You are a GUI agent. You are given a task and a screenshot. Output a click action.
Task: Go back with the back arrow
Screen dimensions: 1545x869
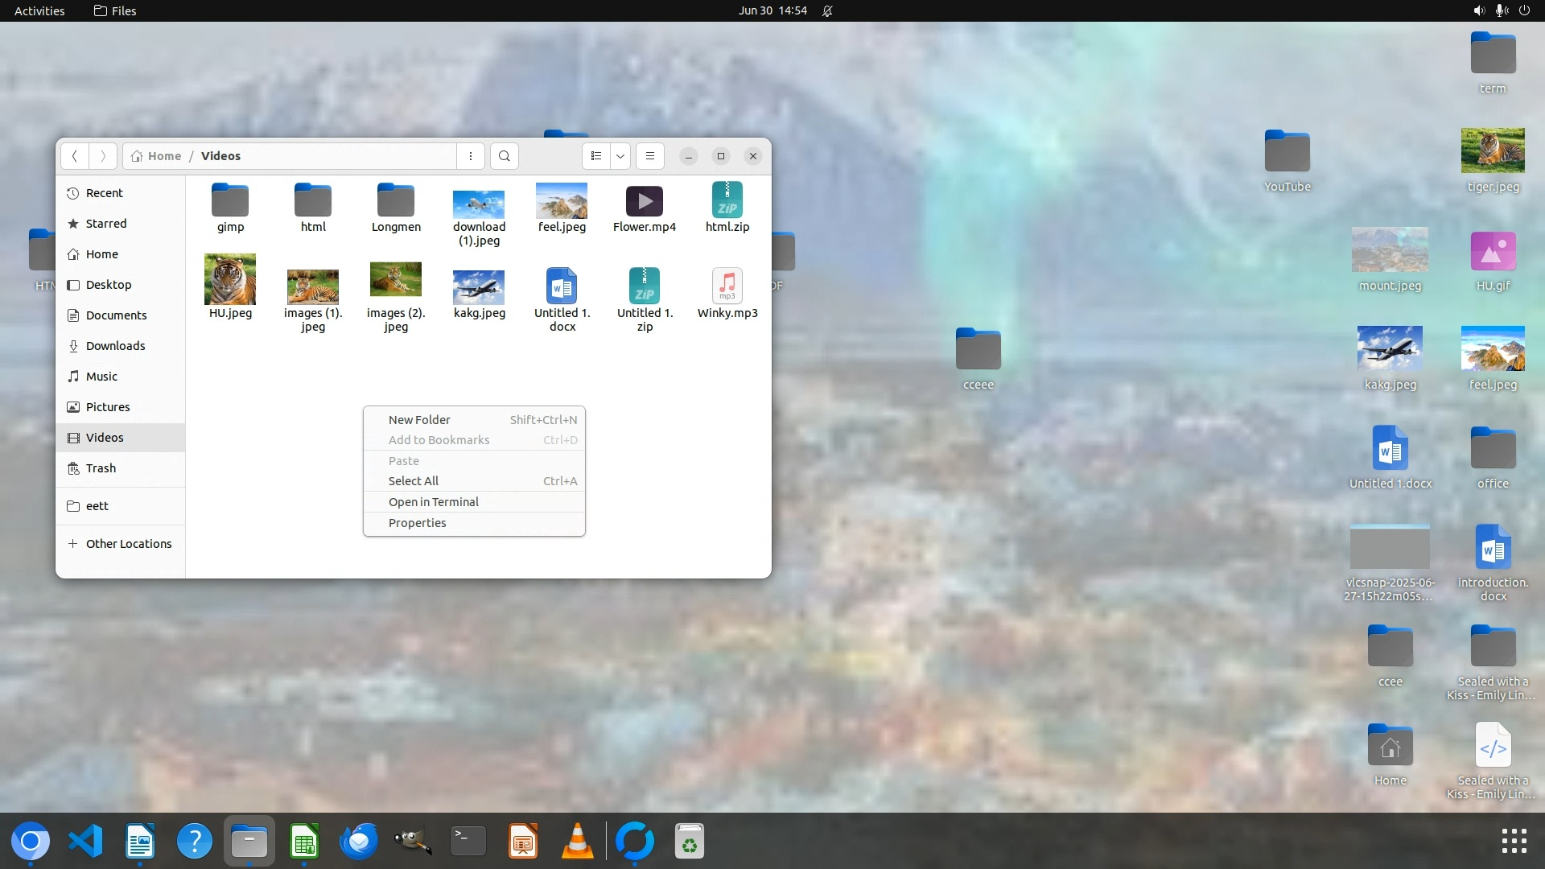pos(75,156)
